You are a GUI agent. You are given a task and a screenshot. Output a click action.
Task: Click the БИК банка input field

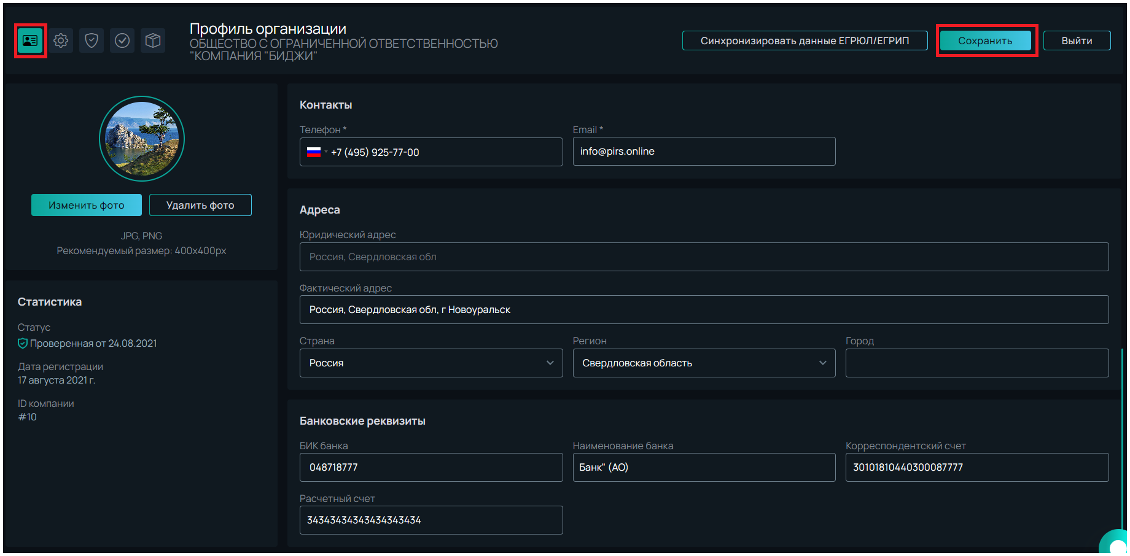[x=431, y=468]
